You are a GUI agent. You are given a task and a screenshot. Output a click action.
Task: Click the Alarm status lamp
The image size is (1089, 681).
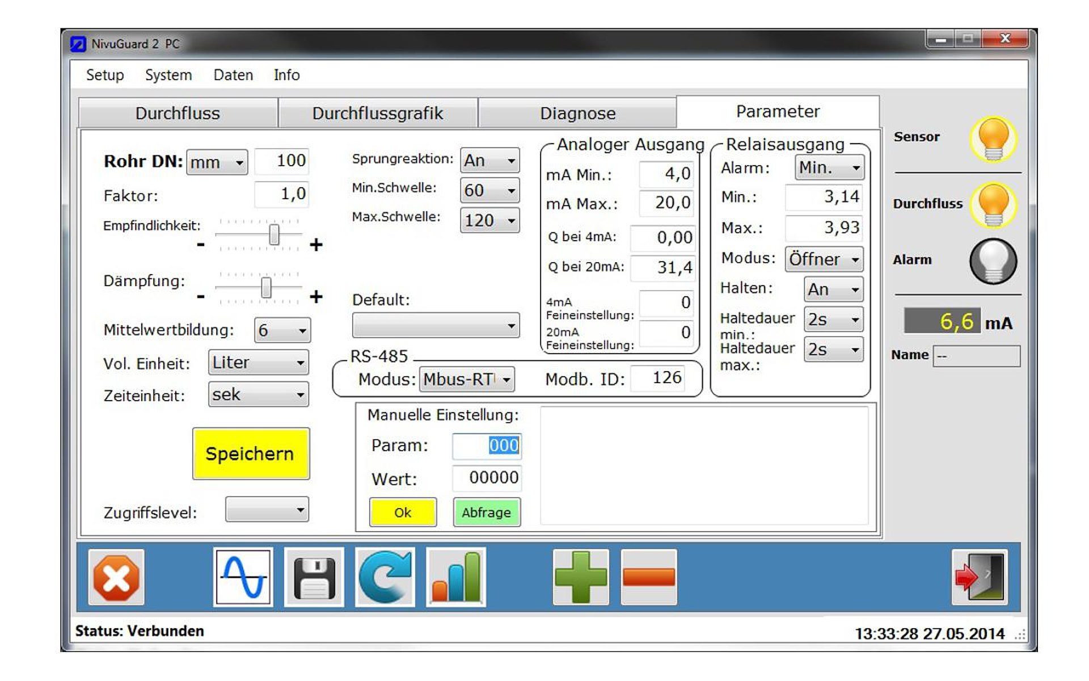pyautogui.click(x=993, y=261)
